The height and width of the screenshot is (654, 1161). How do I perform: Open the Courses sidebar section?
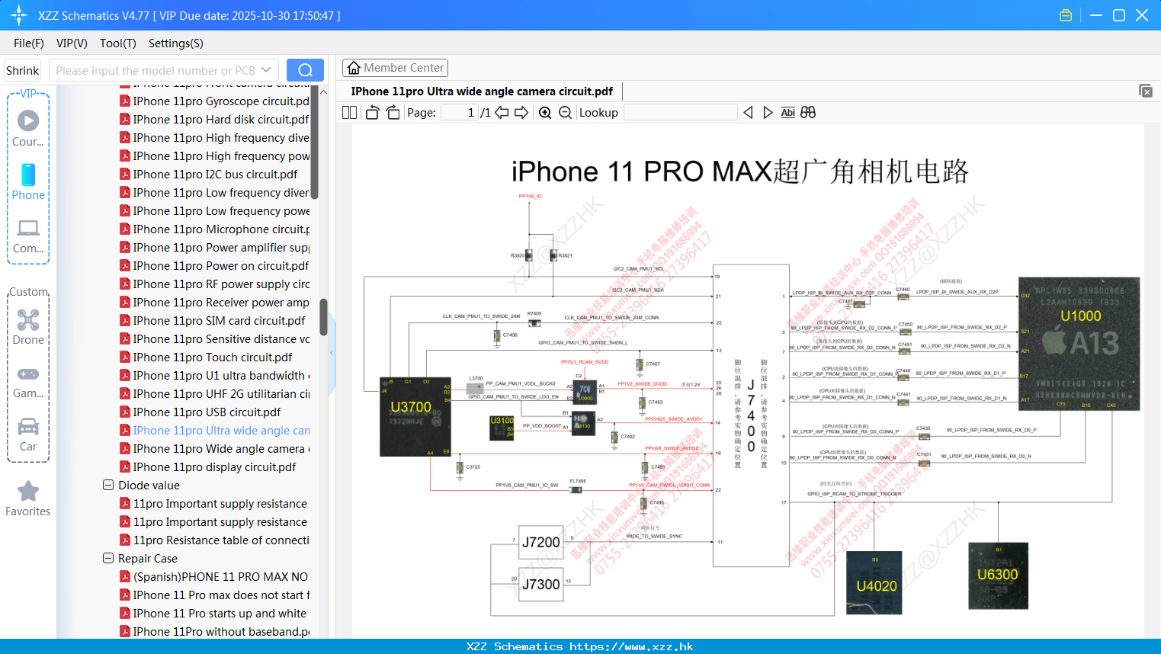click(28, 128)
